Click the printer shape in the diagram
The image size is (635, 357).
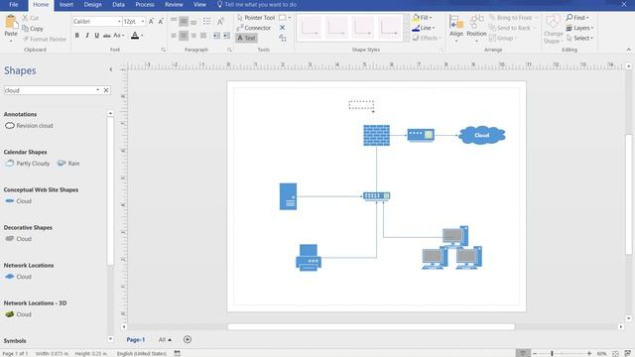[x=309, y=257]
